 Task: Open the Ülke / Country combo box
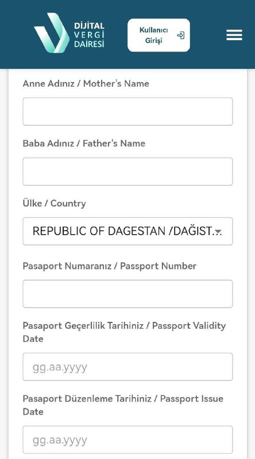coord(127,231)
